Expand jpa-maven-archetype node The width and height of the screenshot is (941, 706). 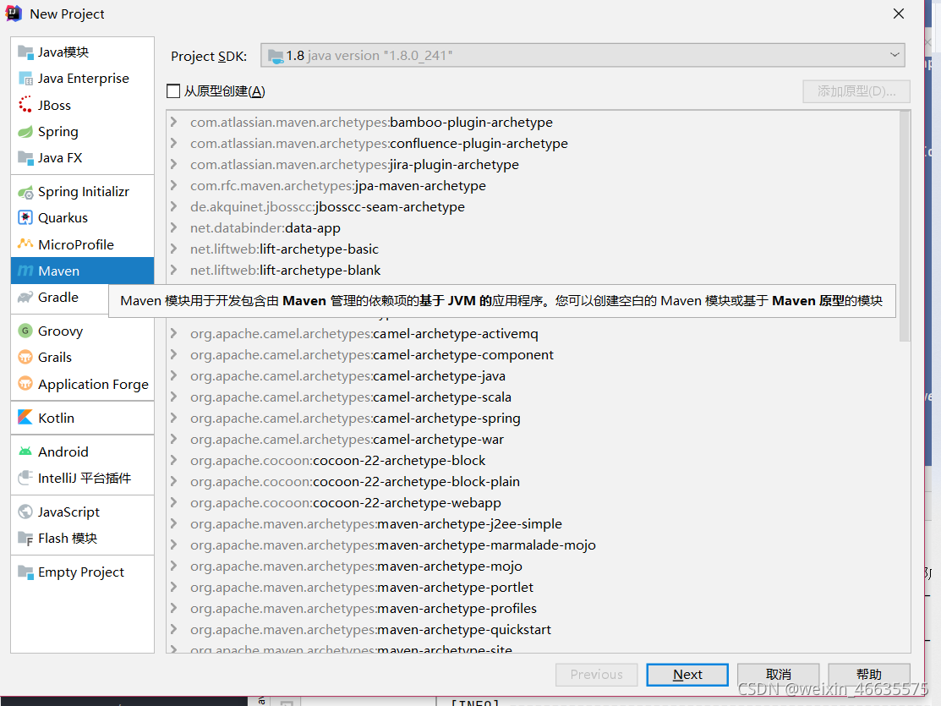173,185
